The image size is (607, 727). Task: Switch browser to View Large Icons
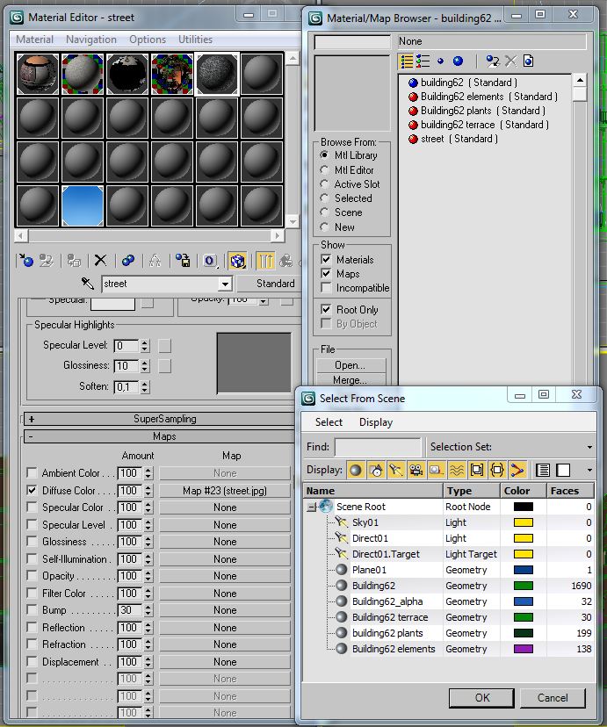click(458, 61)
